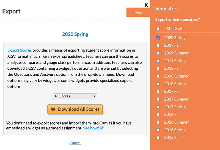The height and width of the screenshot is (150, 220).
Task: Click the download arrow icon on the orange button
Action: 53,109
